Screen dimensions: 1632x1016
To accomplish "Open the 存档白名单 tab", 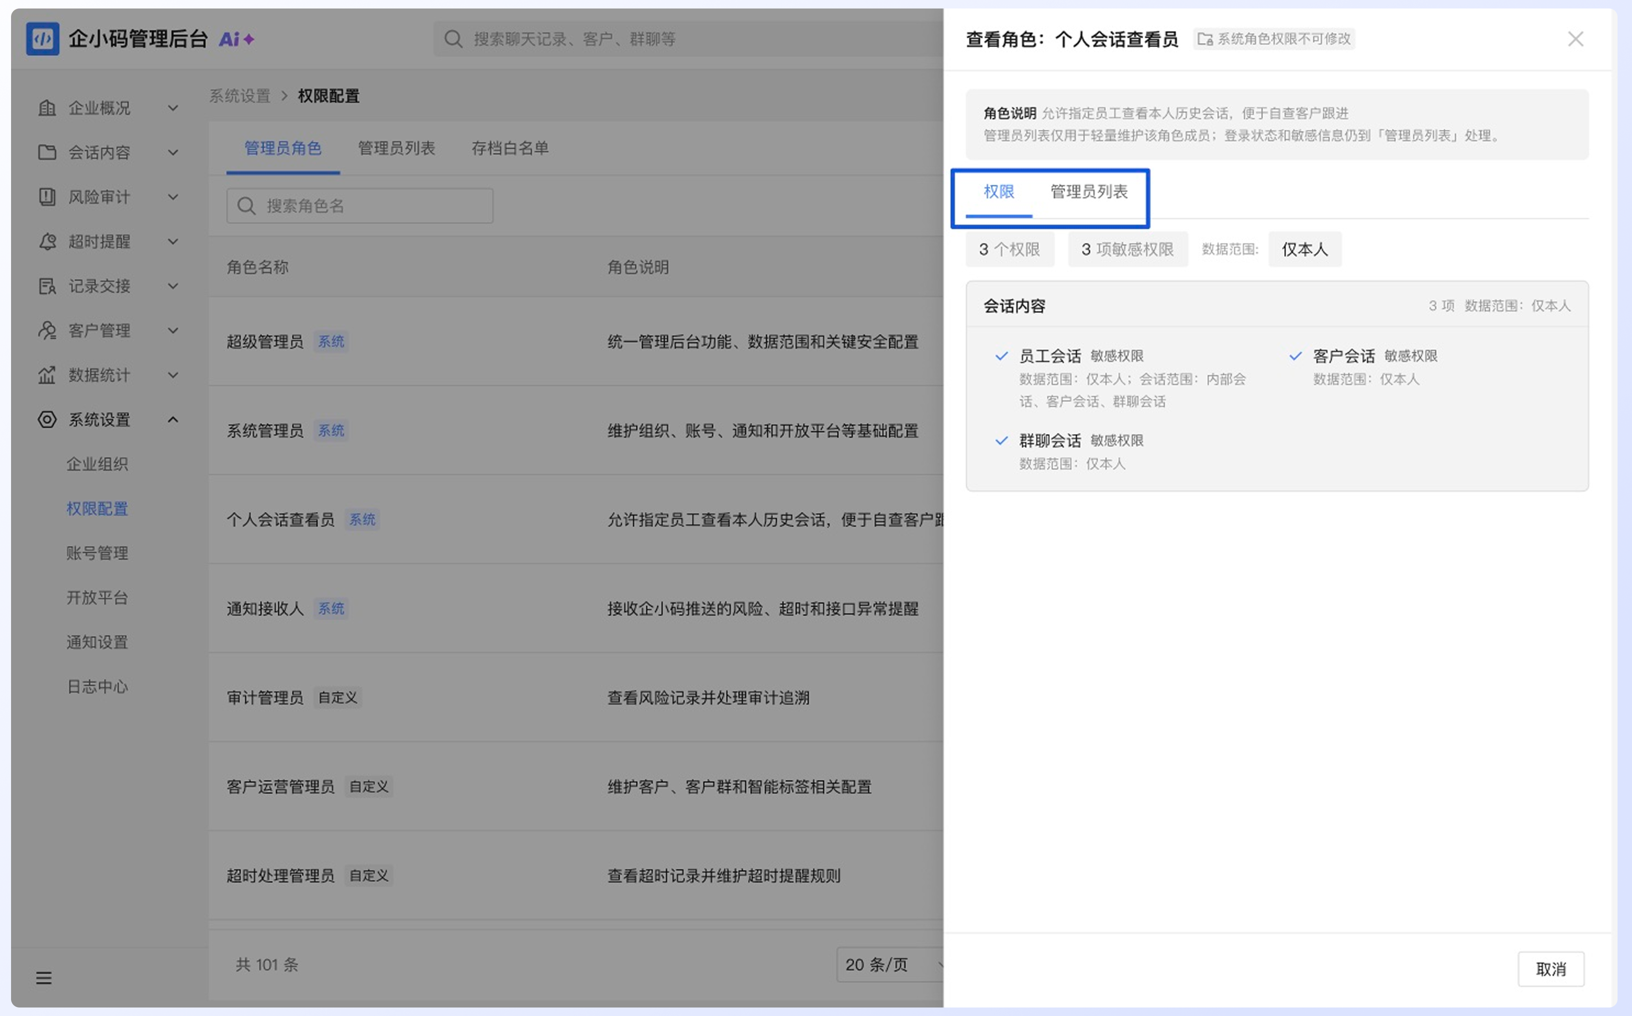I will pyautogui.click(x=510, y=148).
